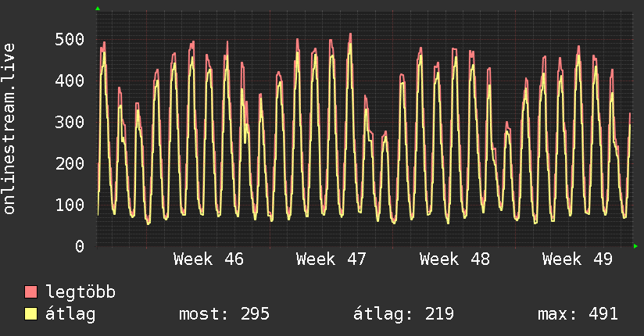Click the Week 46 axis label

209,259
